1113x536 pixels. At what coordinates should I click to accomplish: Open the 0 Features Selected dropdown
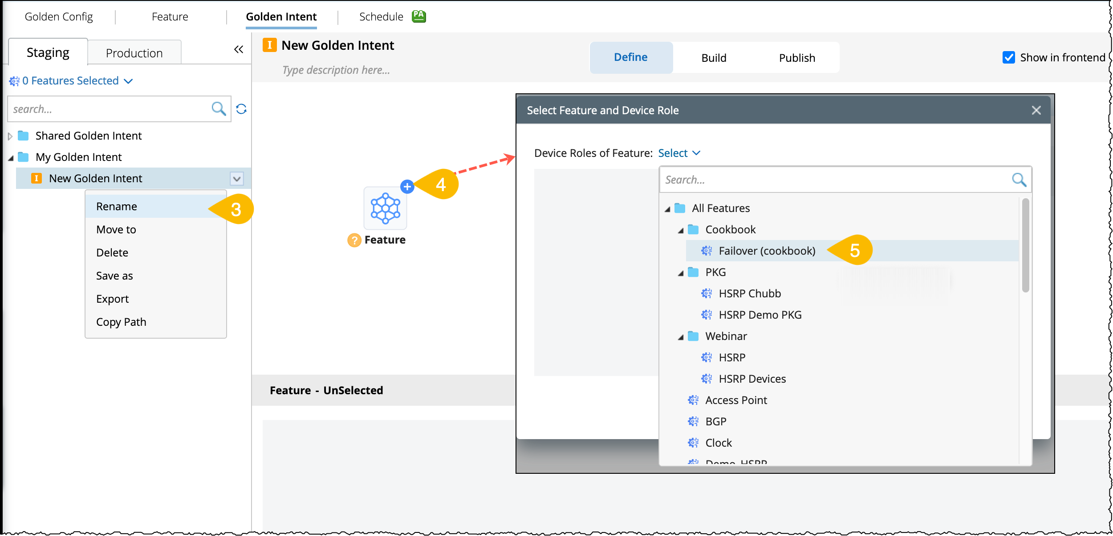71,81
